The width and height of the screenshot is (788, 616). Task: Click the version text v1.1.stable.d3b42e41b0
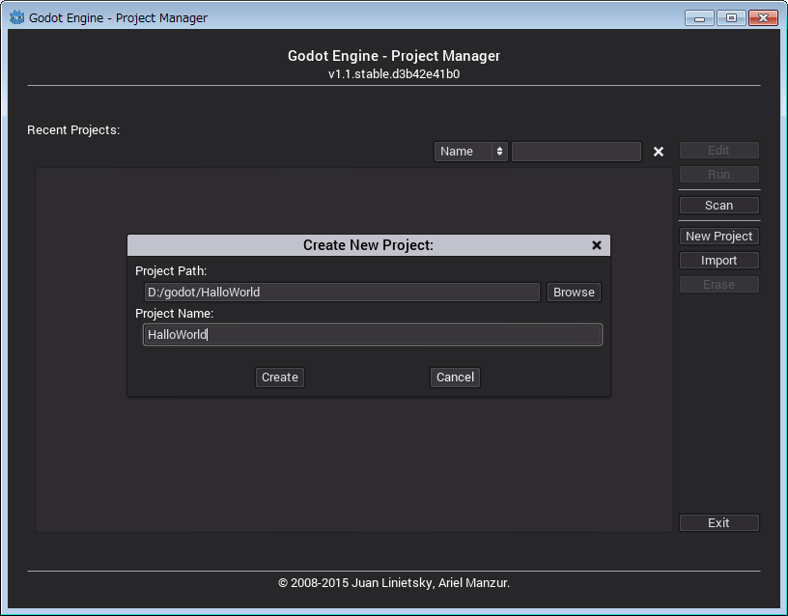(394, 73)
